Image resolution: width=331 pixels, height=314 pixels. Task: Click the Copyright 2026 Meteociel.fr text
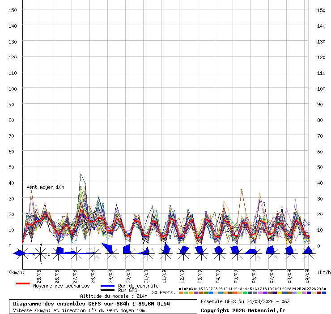(243, 310)
